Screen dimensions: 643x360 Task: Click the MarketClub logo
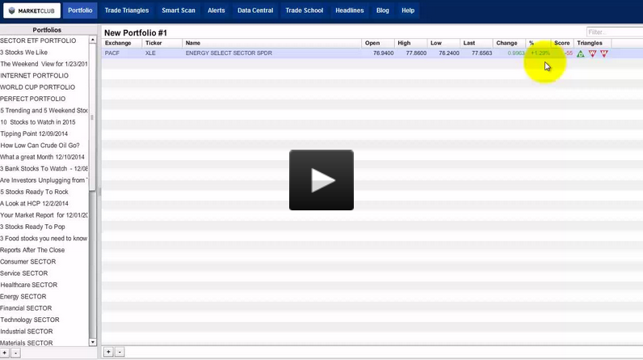[32, 11]
